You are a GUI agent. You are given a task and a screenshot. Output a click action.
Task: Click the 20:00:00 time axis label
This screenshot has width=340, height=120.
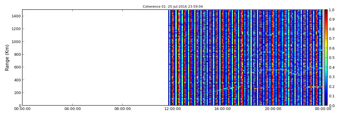tap(273, 109)
